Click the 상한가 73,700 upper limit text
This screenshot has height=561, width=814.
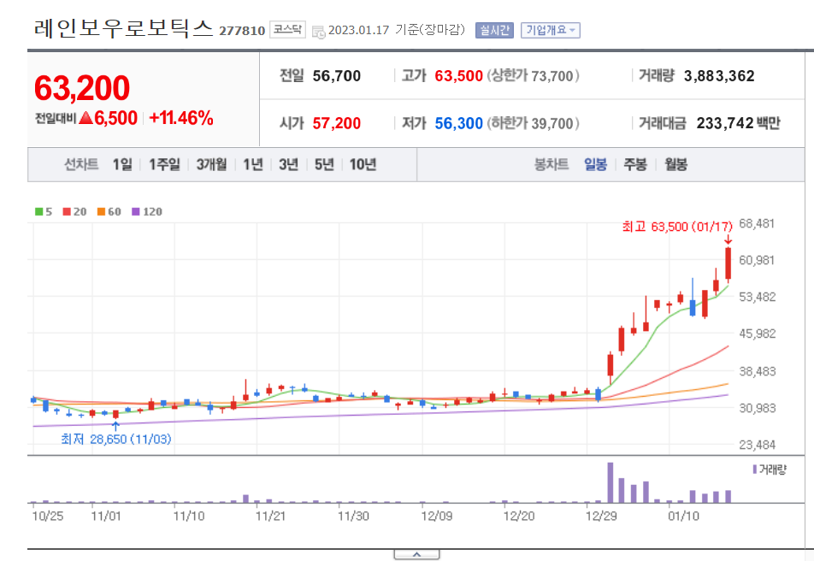pos(534,76)
